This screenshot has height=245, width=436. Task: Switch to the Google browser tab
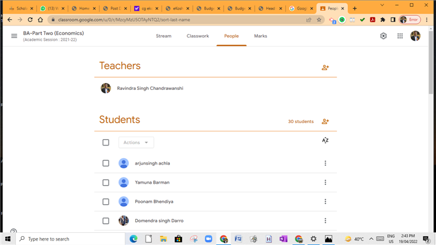pos(301,8)
